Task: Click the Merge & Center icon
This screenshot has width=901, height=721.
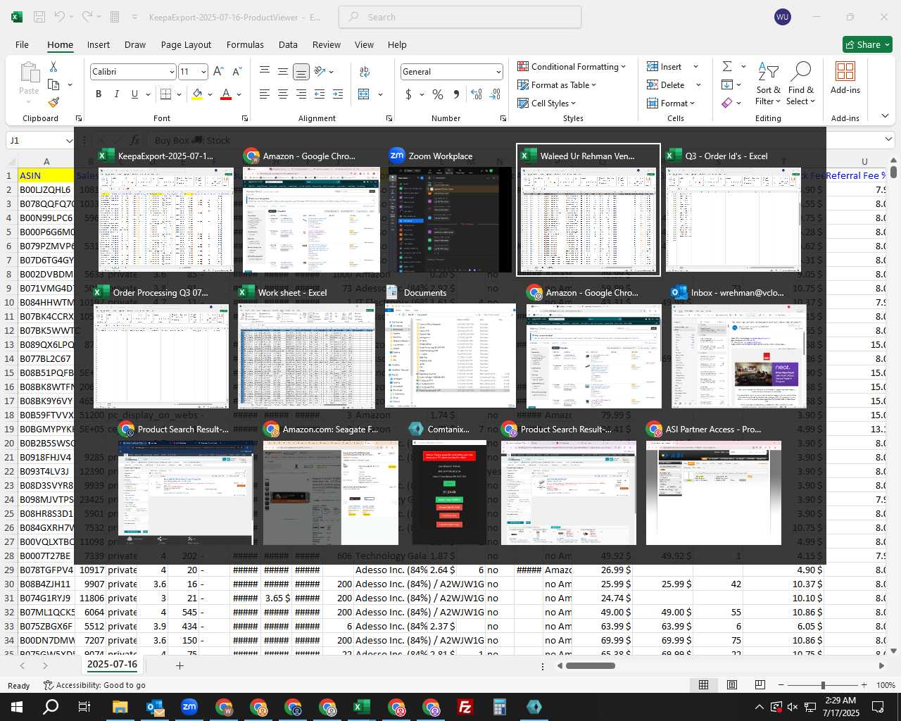Action: point(364,94)
